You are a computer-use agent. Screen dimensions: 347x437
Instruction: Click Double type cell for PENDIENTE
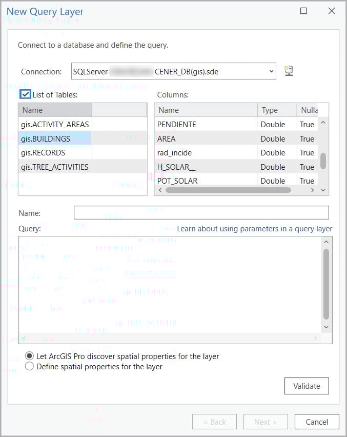point(277,124)
